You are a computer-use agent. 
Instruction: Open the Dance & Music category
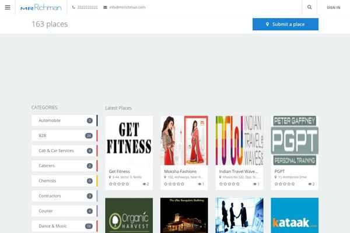[65, 226]
